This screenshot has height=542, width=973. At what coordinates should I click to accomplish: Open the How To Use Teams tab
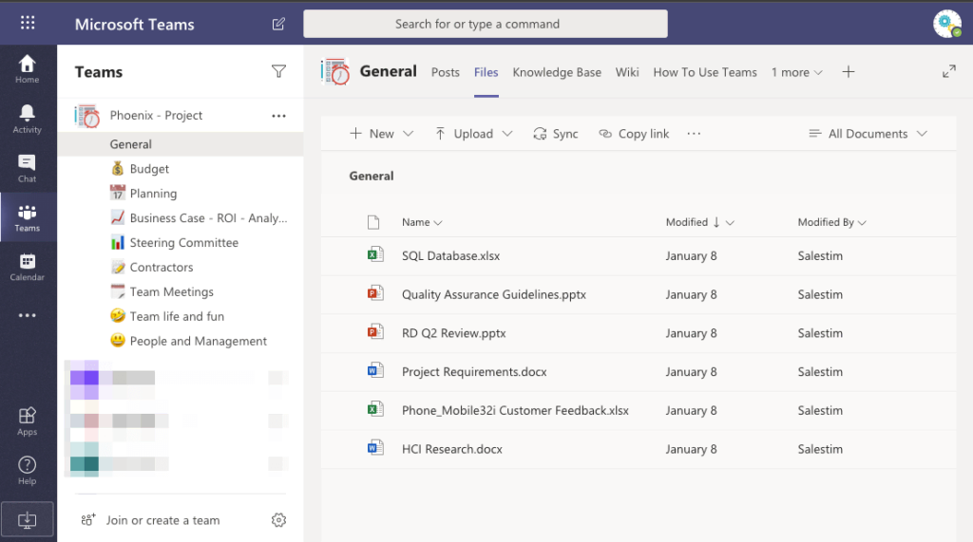705,72
